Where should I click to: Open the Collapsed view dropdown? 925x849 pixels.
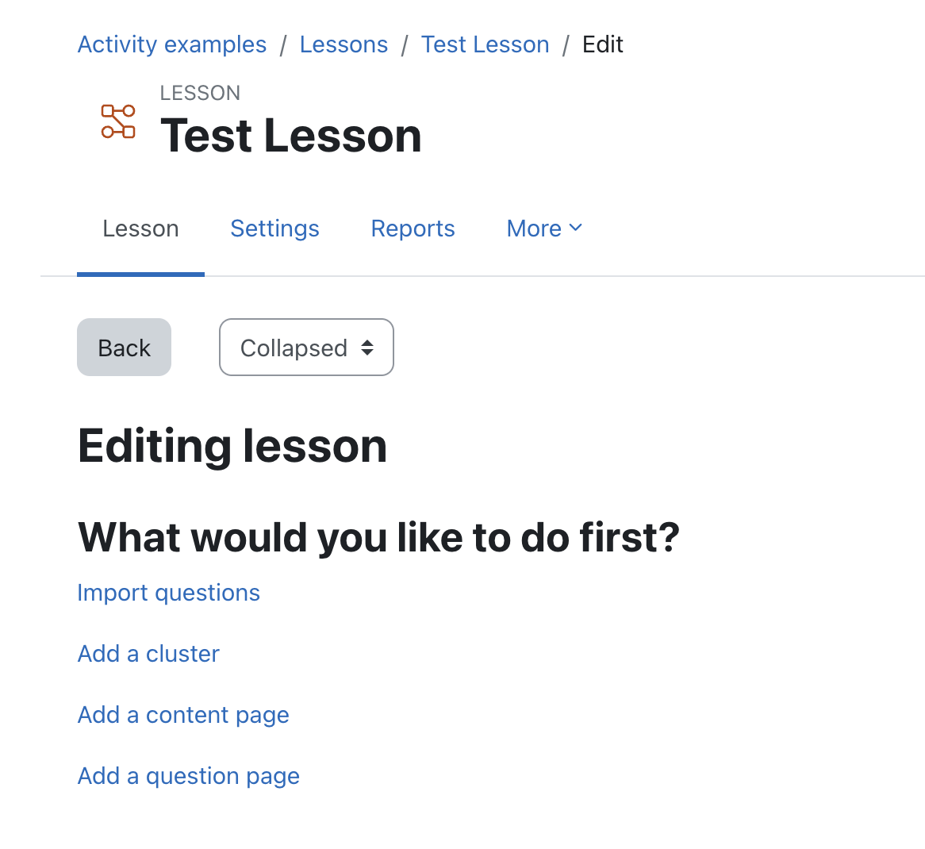(x=306, y=347)
